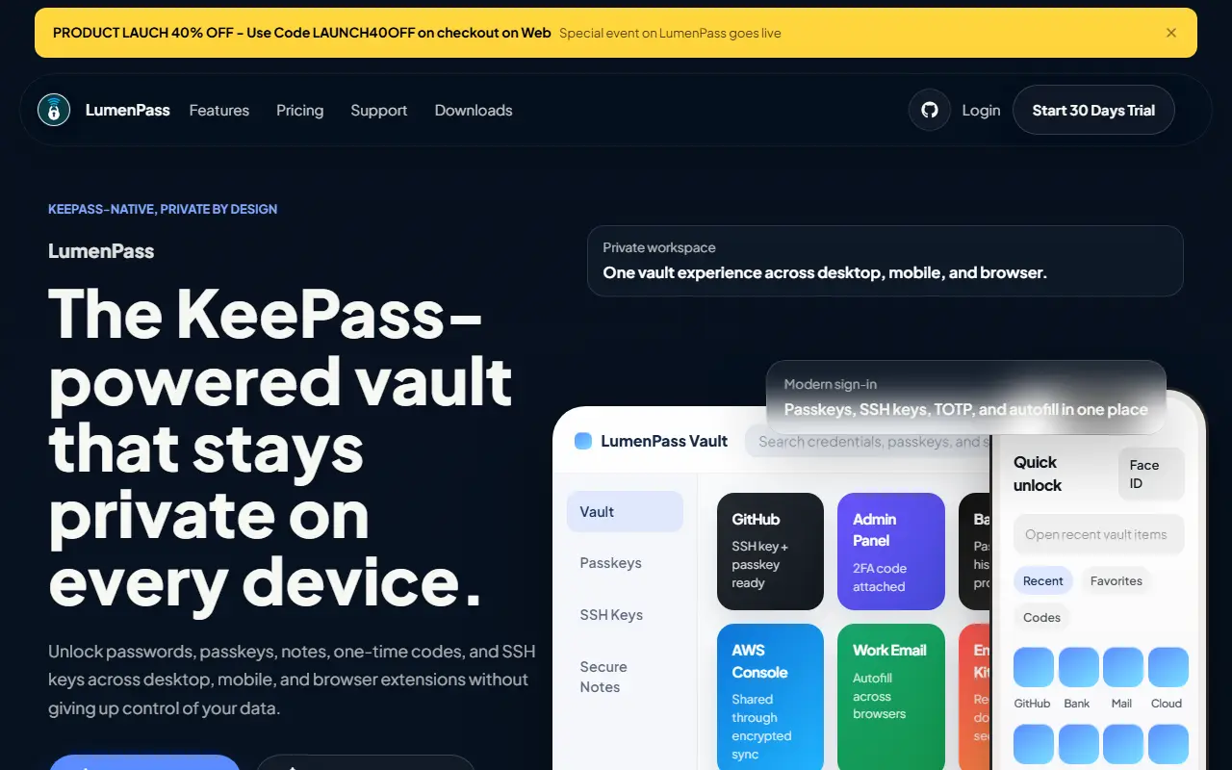Open the green Work Email card

pyautogui.click(x=891, y=697)
